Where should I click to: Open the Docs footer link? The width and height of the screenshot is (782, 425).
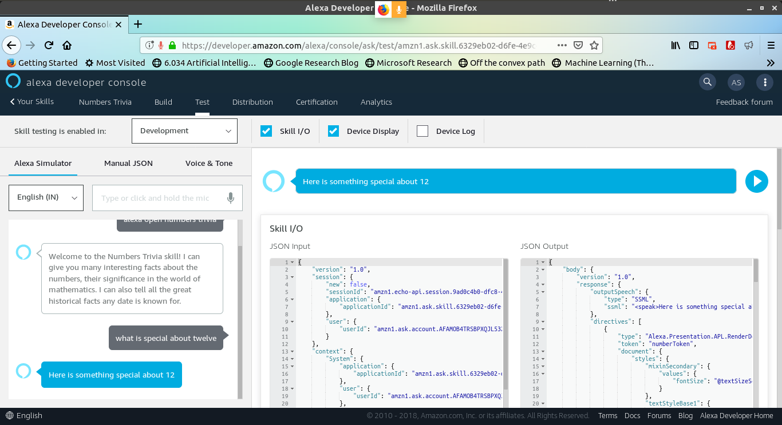632,416
